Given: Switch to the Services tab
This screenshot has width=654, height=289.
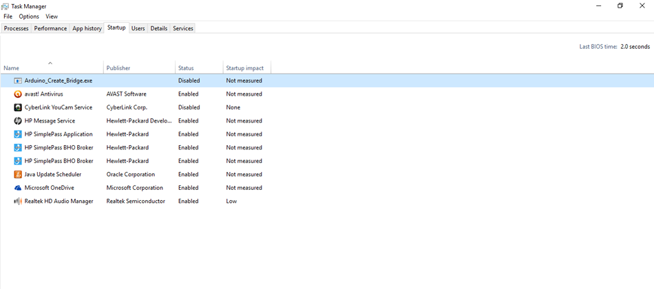Looking at the screenshot, I should [183, 28].
